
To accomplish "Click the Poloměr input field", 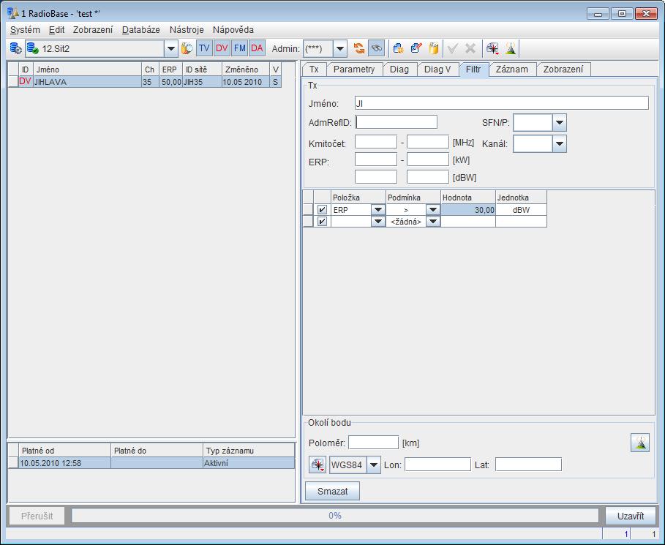I will (374, 443).
